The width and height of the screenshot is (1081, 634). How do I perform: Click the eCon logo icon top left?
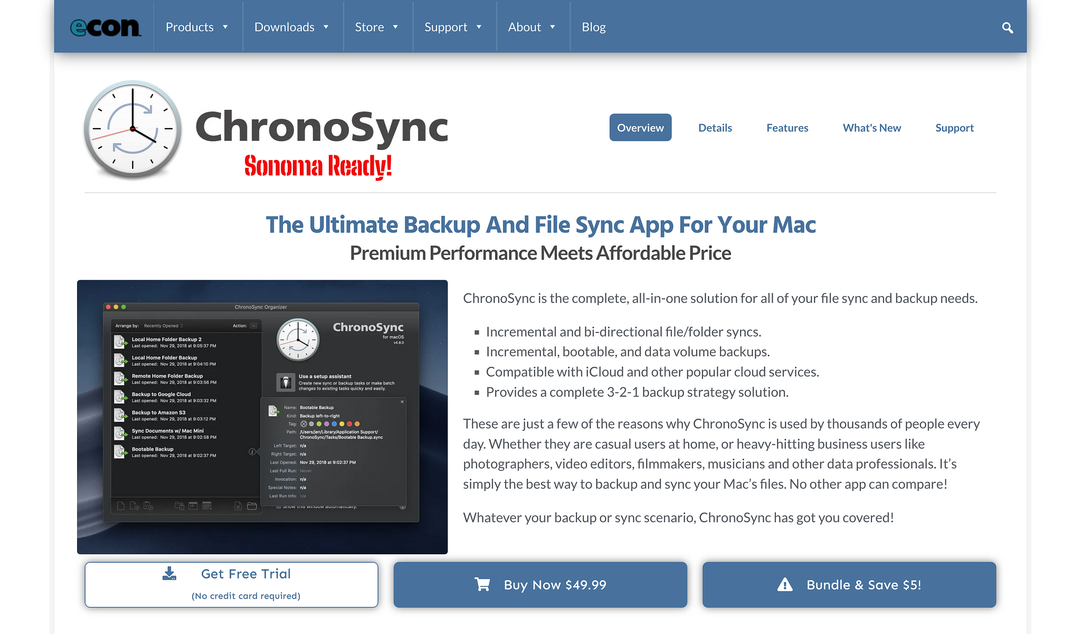tap(106, 26)
